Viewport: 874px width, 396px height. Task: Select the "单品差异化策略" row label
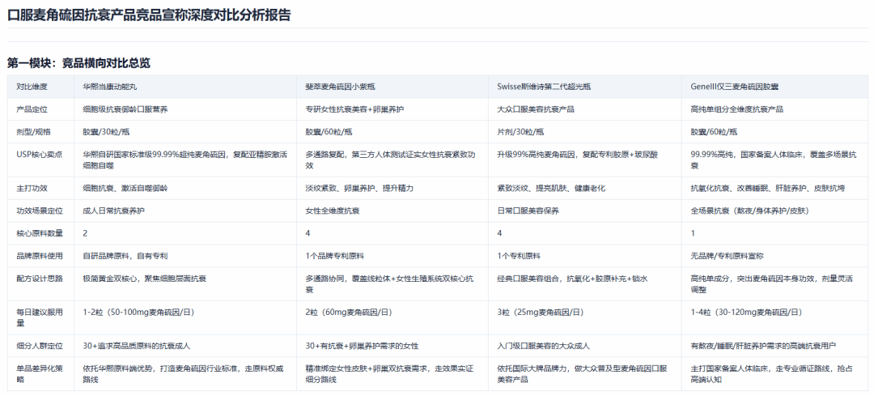(40, 373)
